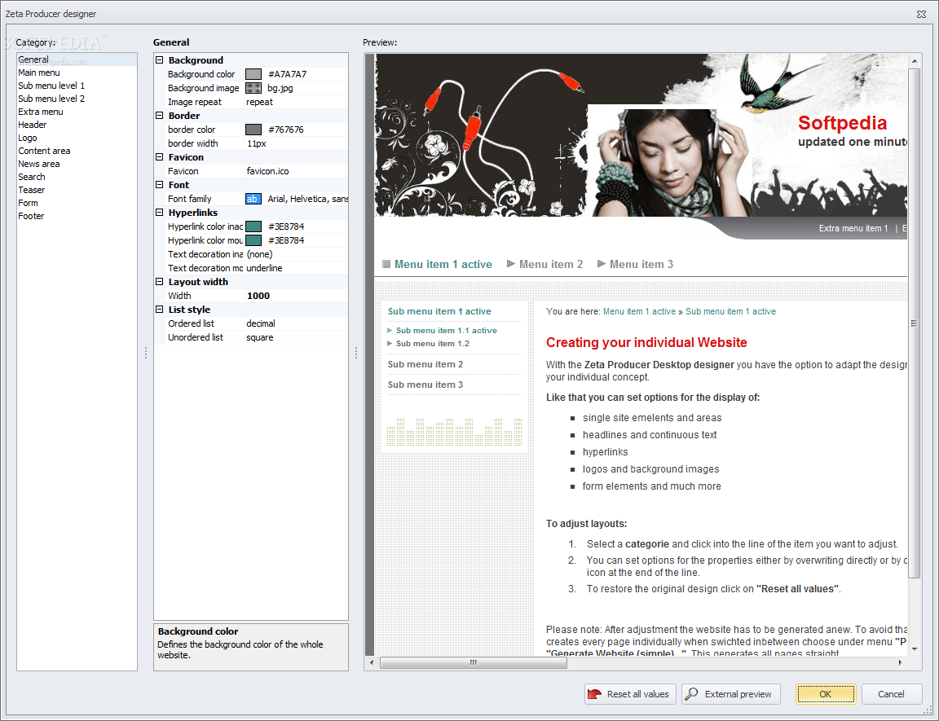Select Sub menu level 2 category

77,99
